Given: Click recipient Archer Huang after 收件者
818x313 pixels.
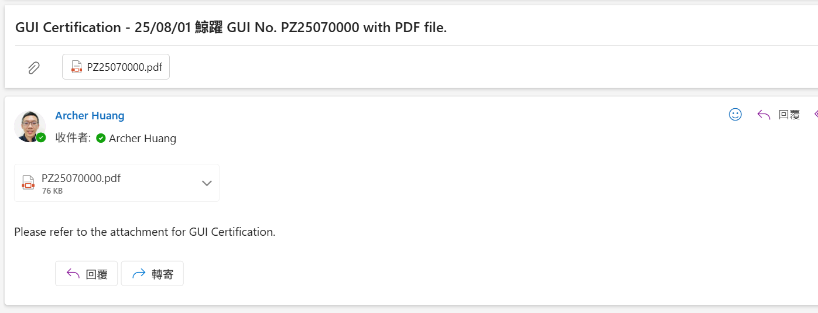Looking at the screenshot, I should 142,139.
